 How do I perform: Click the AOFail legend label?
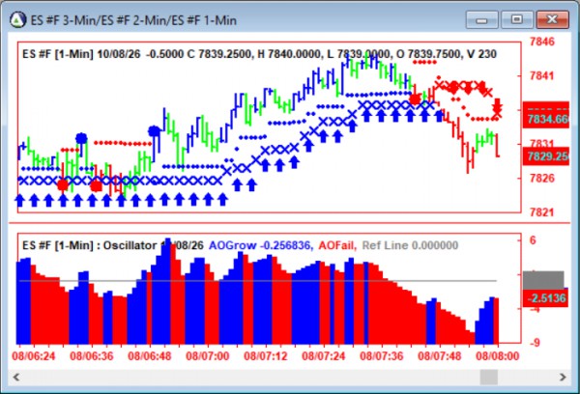click(x=337, y=245)
